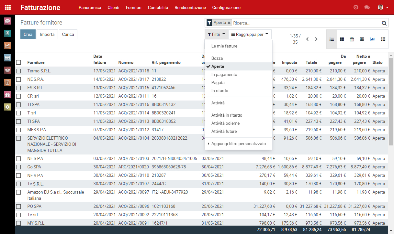Open the Fornitori menu
This screenshot has height=234, width=394.
[134, 7]
